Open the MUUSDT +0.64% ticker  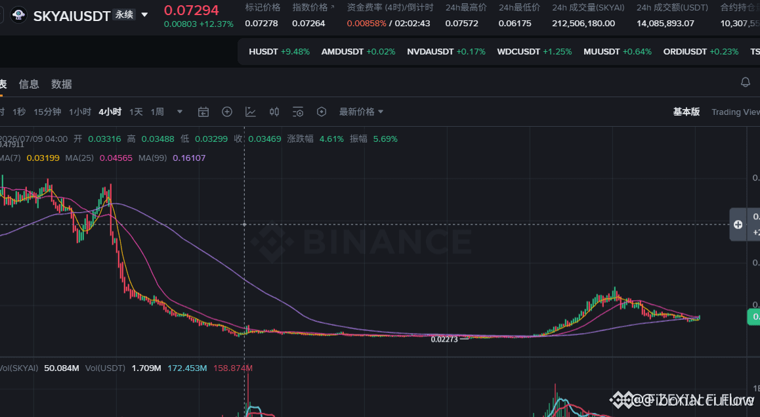[618, 51]
